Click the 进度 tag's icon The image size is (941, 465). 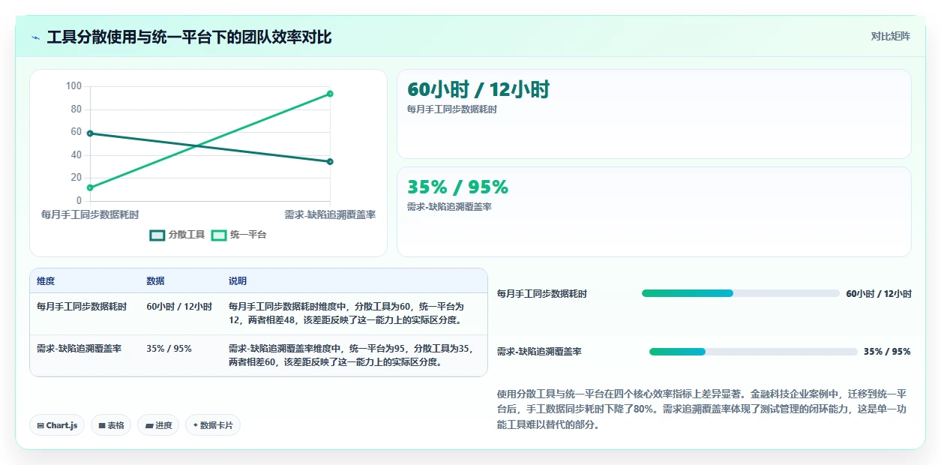[x=148, y=425]
